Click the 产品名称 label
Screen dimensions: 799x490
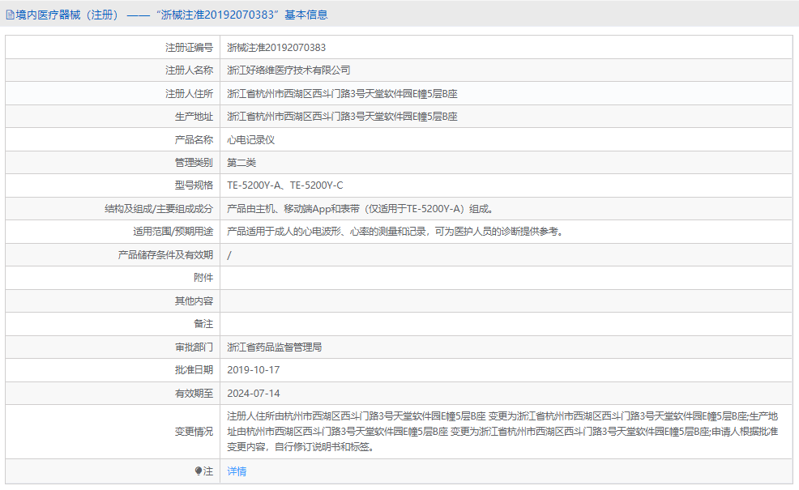(194, 139)
